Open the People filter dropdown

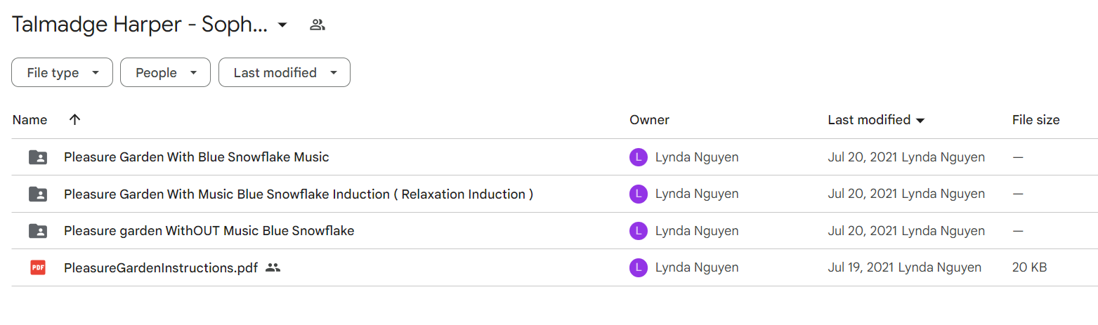coord(165,72)
